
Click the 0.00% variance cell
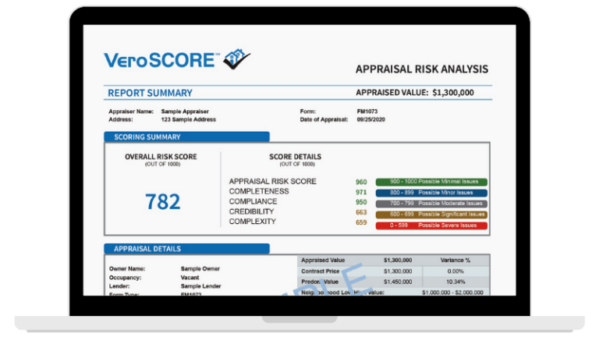[455, 271]
